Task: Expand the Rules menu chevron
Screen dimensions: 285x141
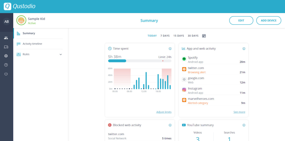Action: tap(61, 54)
